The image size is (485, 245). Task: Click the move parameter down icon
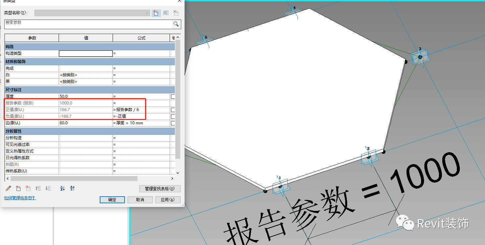point(48,188)
